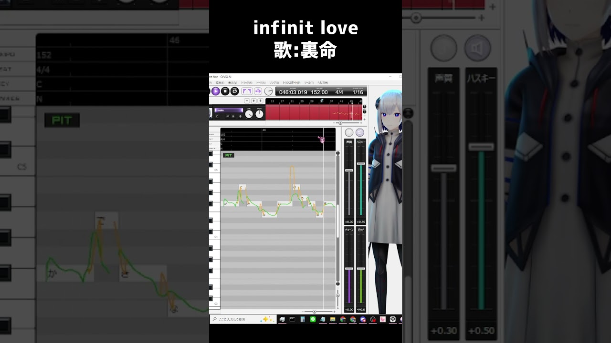This screenshot has width=611, height=343.
Task: Click the track timeline horizontal zoom slider
Action: (339, 123)
